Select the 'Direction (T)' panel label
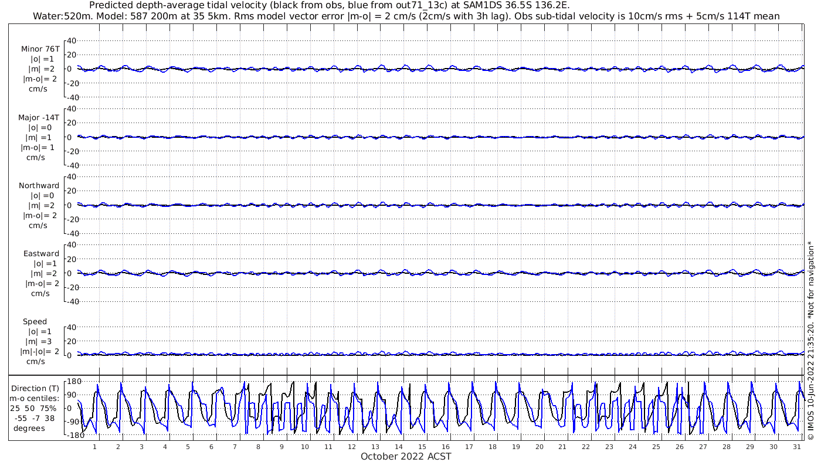 (35, 389)
